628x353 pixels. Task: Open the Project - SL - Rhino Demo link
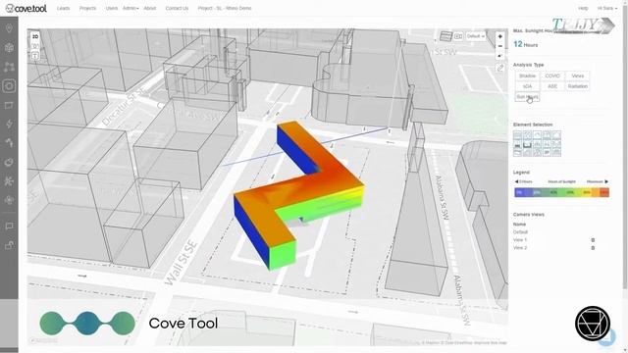(225, 8)
